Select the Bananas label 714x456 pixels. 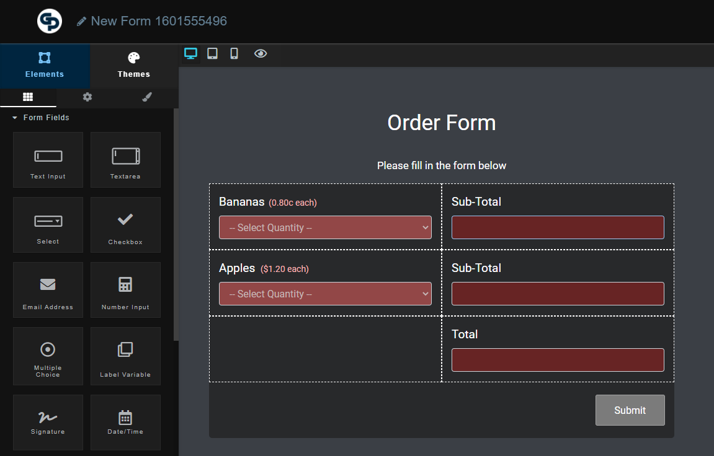(x=241, y=201)
